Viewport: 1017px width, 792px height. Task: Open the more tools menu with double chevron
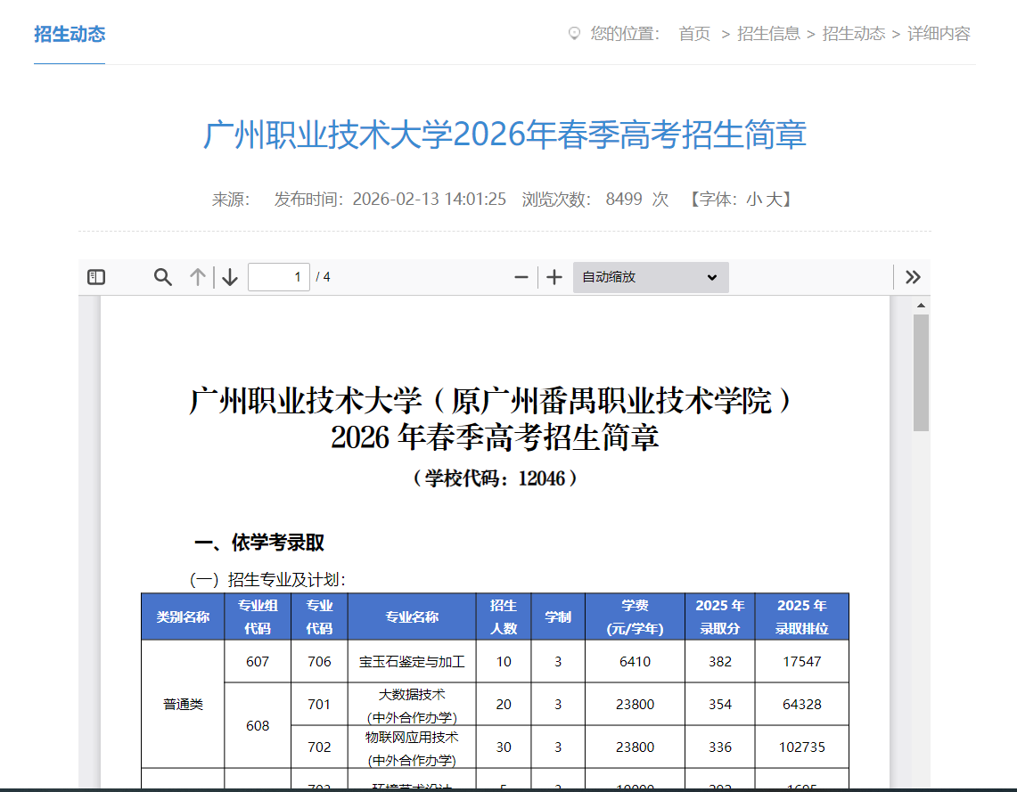coord(912,276)
